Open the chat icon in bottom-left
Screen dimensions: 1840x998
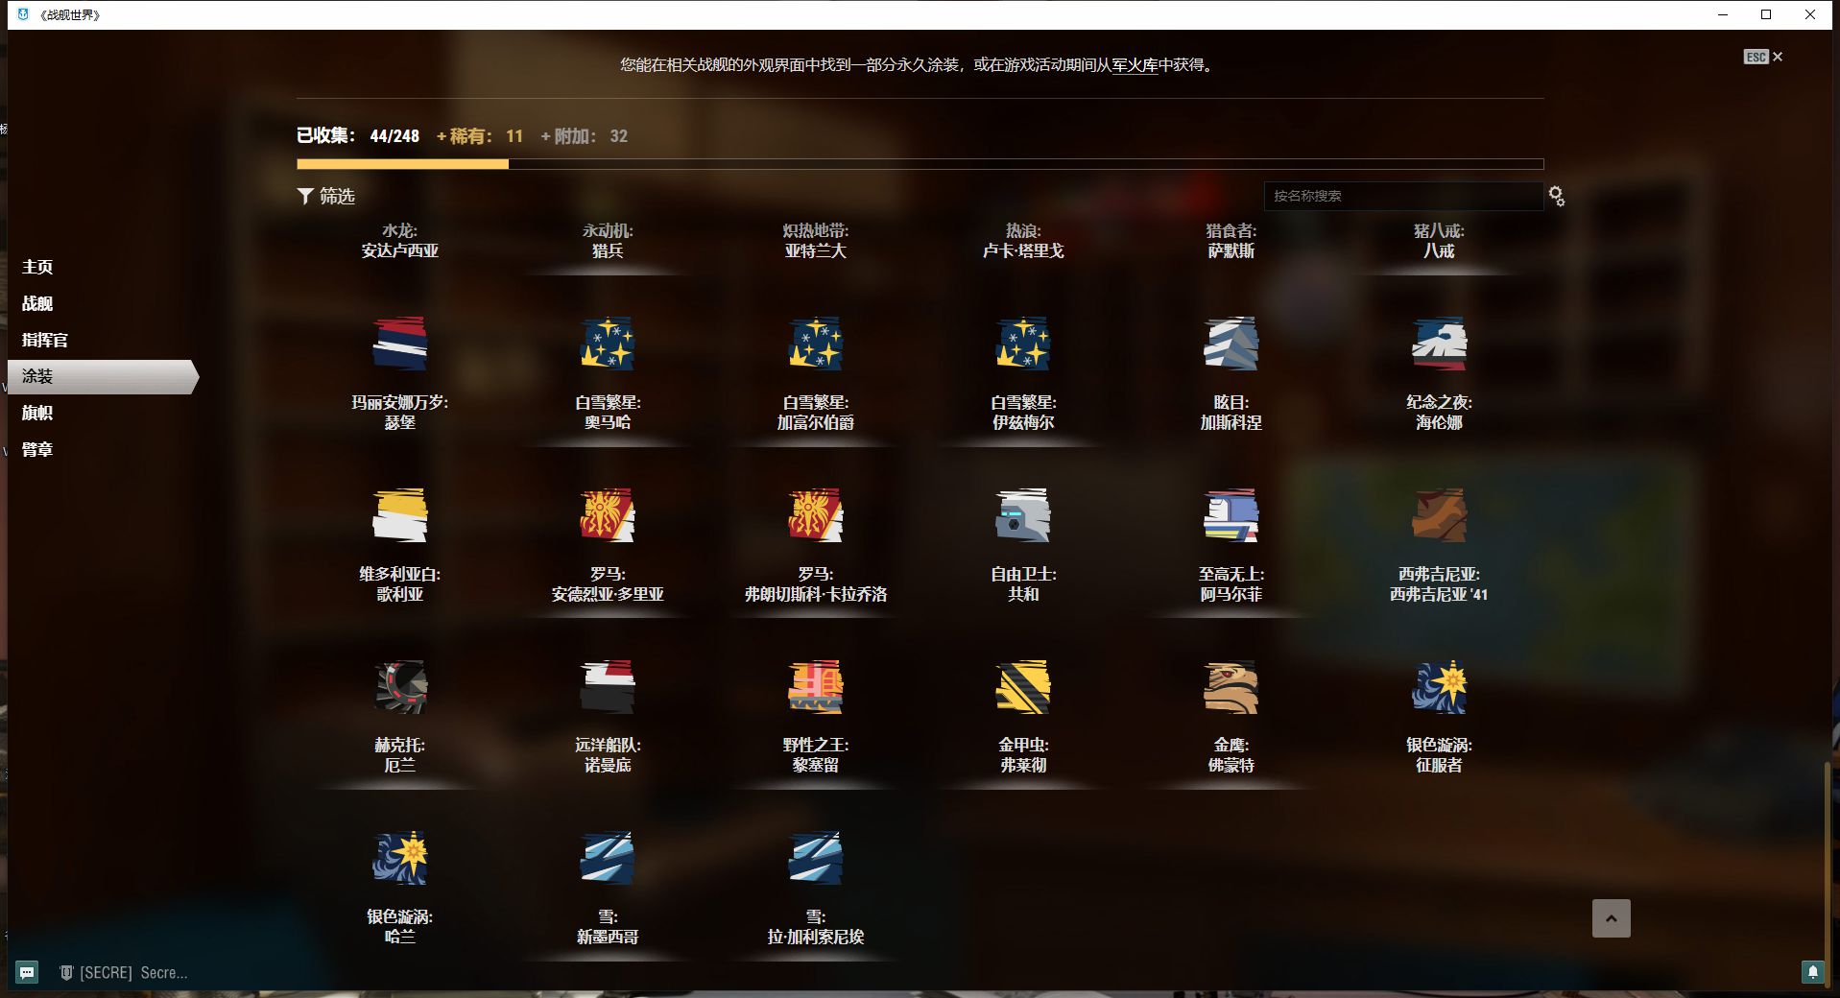tap(27, 972)
